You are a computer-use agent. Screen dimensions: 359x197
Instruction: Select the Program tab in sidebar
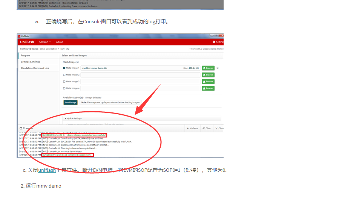pos(38,56)
